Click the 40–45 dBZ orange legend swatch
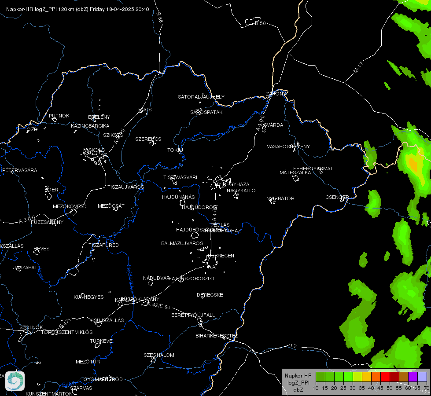Screen dimensions: 431x396 coord(376,377)
